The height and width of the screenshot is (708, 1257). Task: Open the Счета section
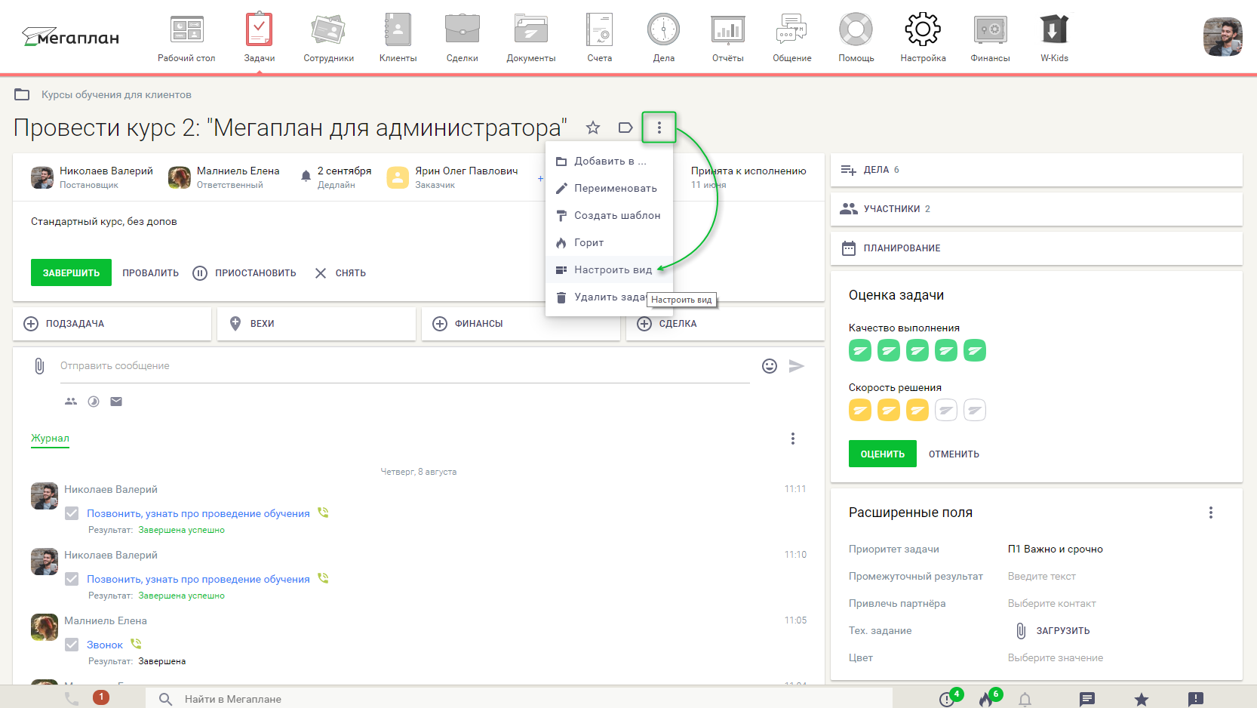click(600, 38)
